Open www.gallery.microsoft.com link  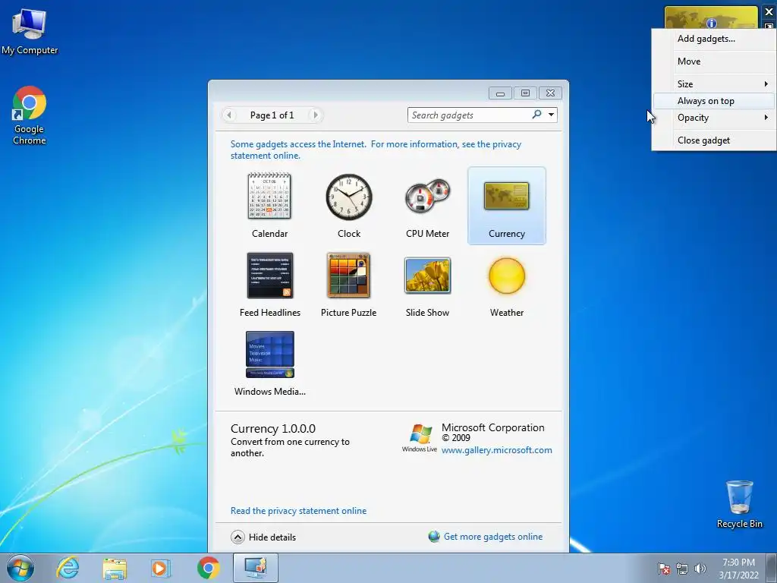(x=496, y=450)
